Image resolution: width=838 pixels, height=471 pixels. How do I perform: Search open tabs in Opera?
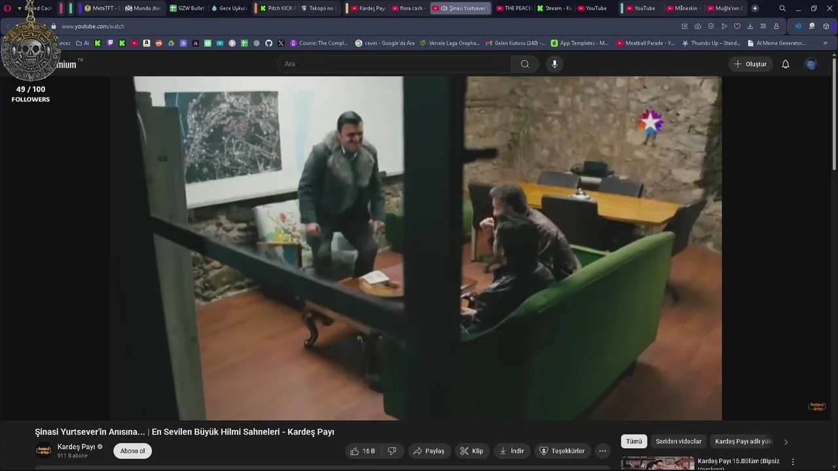point(782,9)
